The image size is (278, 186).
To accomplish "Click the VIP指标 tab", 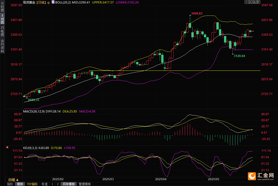I will click(x=32, y=184).
